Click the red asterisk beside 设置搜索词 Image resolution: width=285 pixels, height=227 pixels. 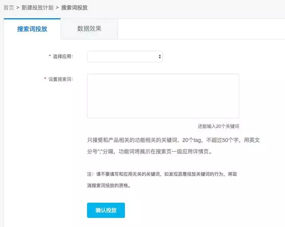click(45, 79)
